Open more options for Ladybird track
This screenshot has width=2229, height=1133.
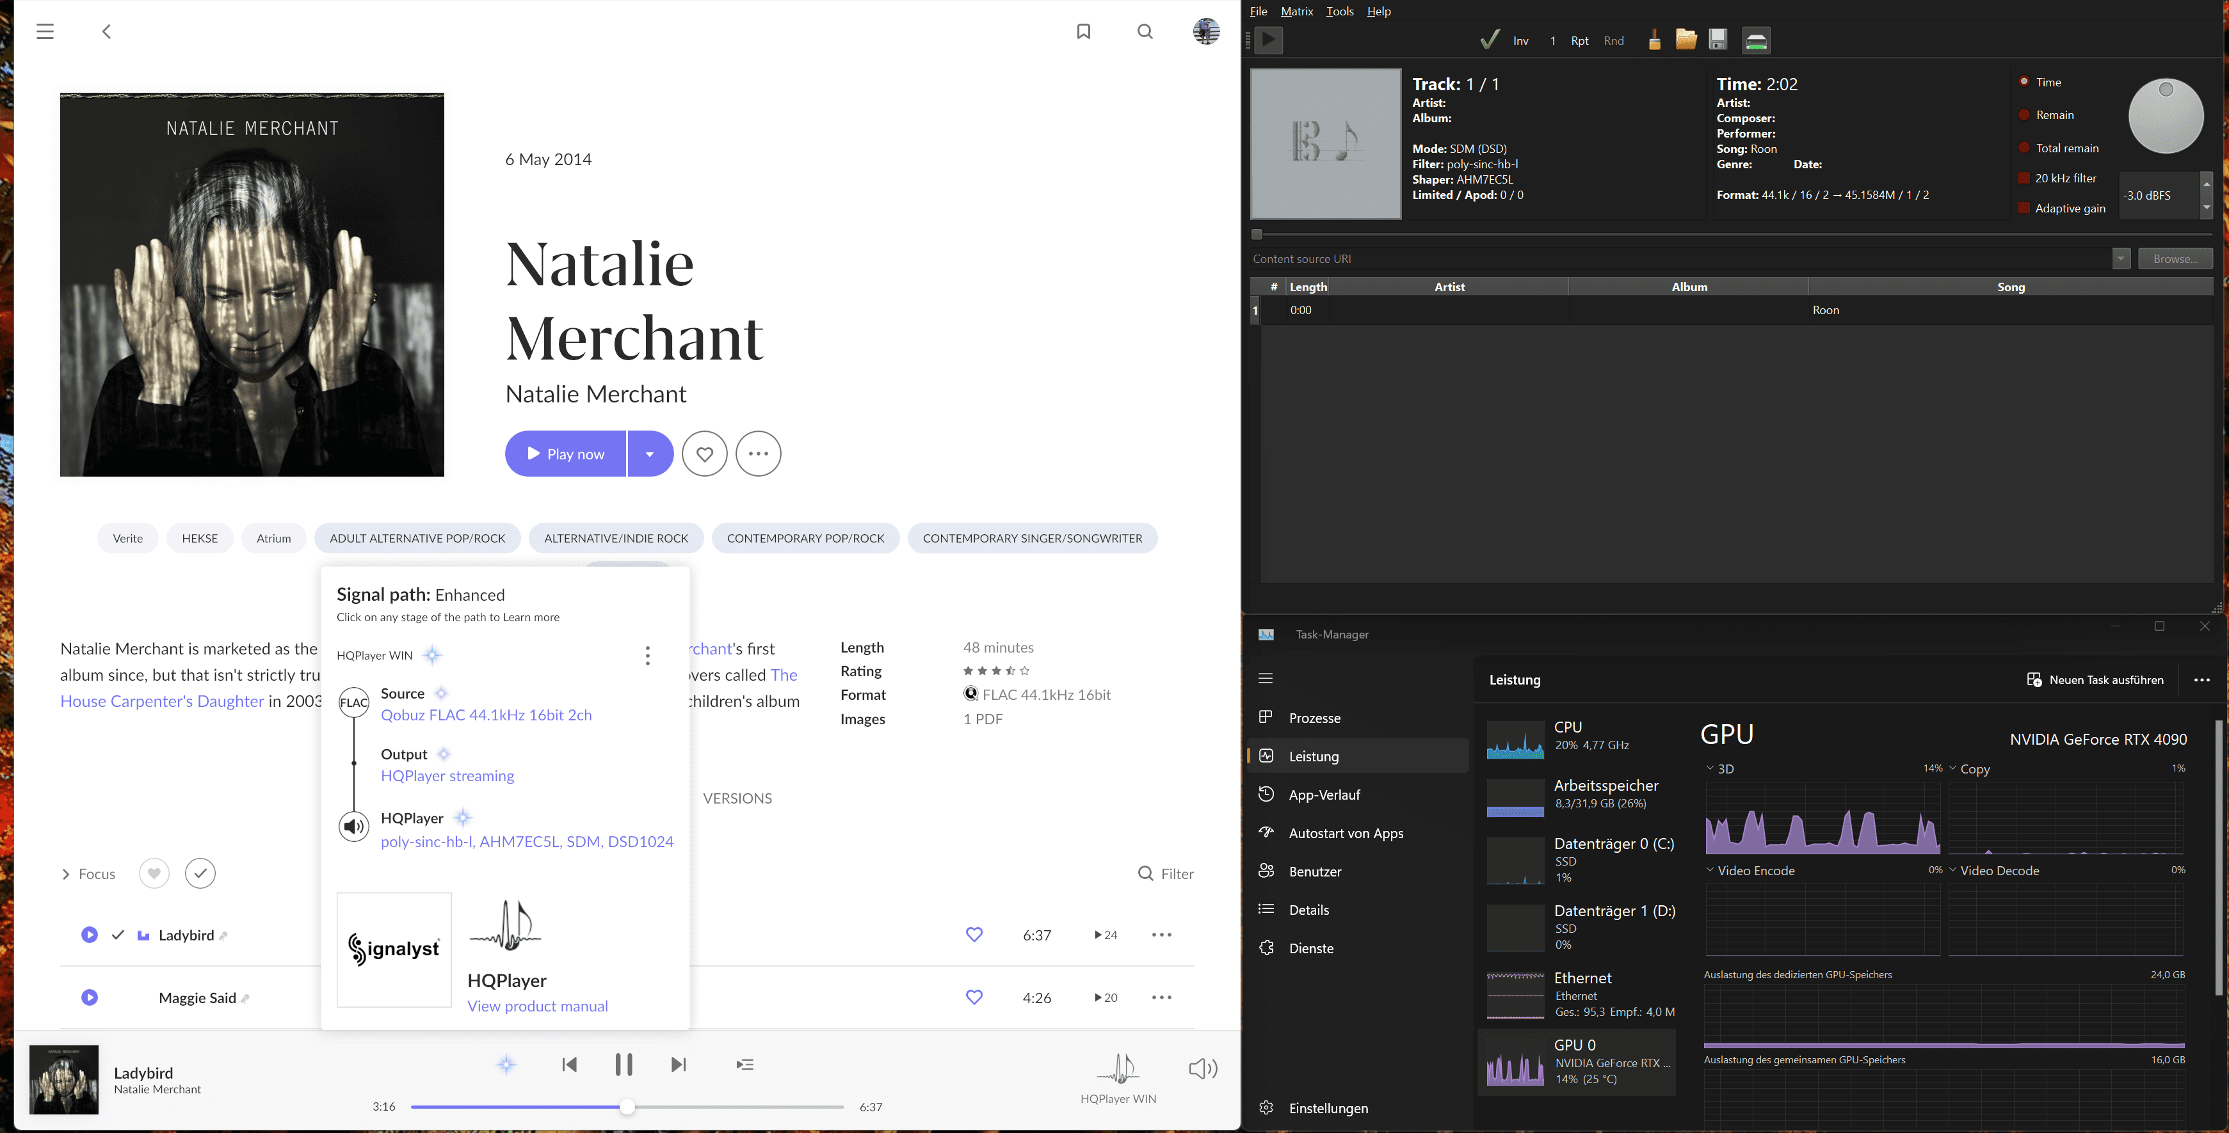1161,935
